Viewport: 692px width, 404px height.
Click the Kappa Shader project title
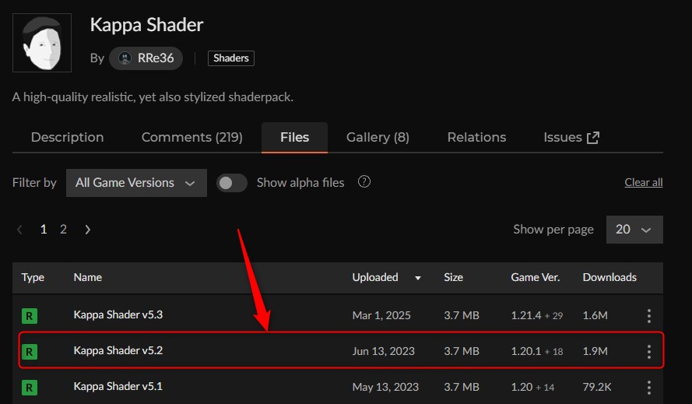(146, 25)
